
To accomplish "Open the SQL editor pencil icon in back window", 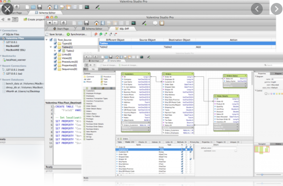I will pyautogui.click(x=62, y=7).
